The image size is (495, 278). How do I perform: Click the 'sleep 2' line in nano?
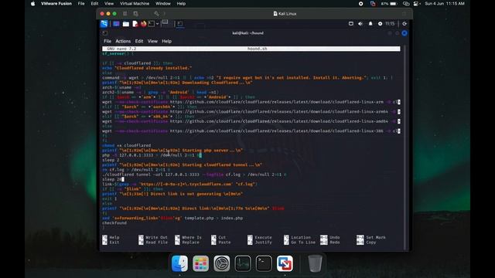111,160
